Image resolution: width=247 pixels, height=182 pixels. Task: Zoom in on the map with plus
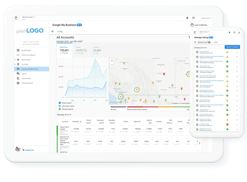[112, 61]
